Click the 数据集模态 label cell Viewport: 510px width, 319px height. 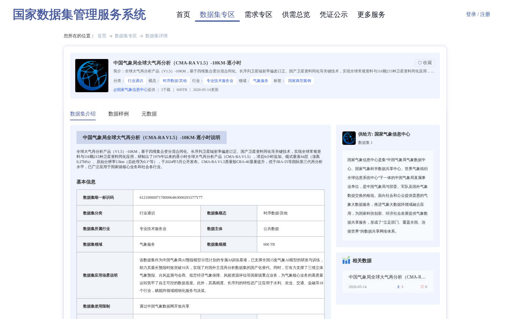pos(229,213)
